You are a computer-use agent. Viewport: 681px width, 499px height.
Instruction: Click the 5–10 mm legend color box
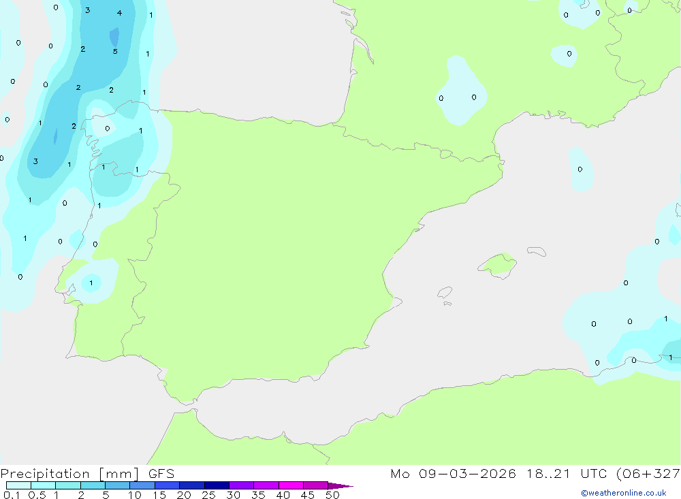pos(118,485)
